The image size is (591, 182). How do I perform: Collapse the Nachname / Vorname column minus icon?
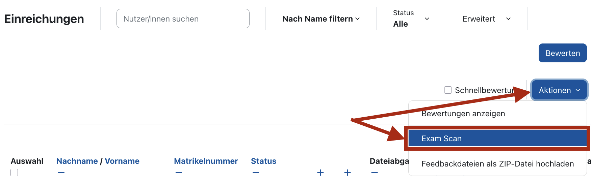coord(61,173)
